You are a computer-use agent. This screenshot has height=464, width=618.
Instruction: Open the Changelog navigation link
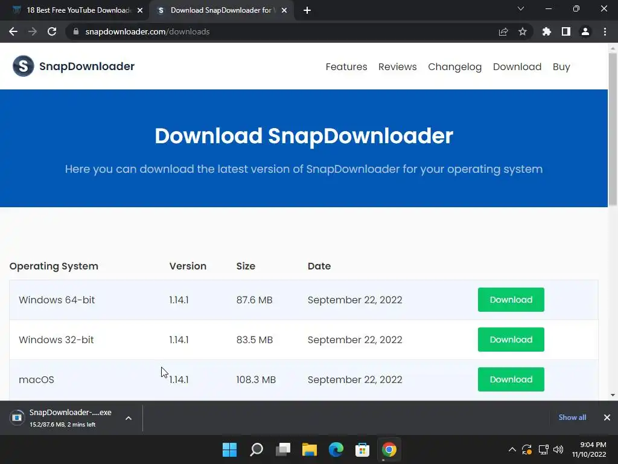point(455,66)
